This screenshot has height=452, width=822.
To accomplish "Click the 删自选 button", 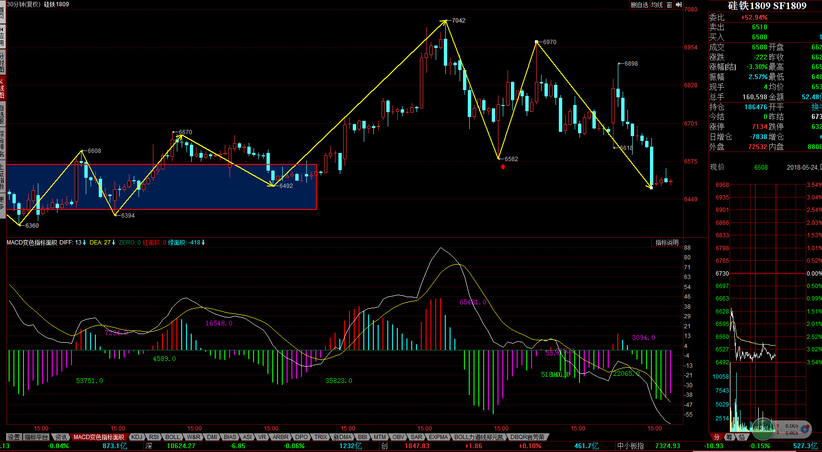I will (x=639, y=5).
